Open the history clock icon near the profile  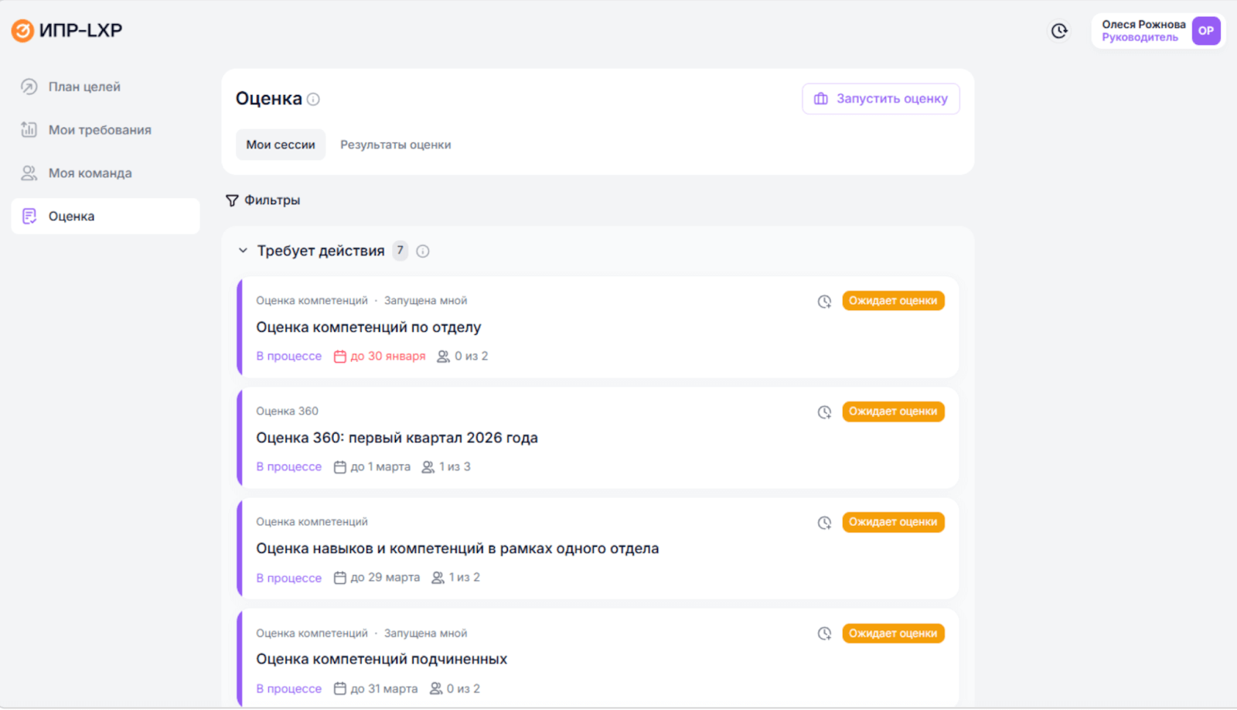tap(1058, 31)
